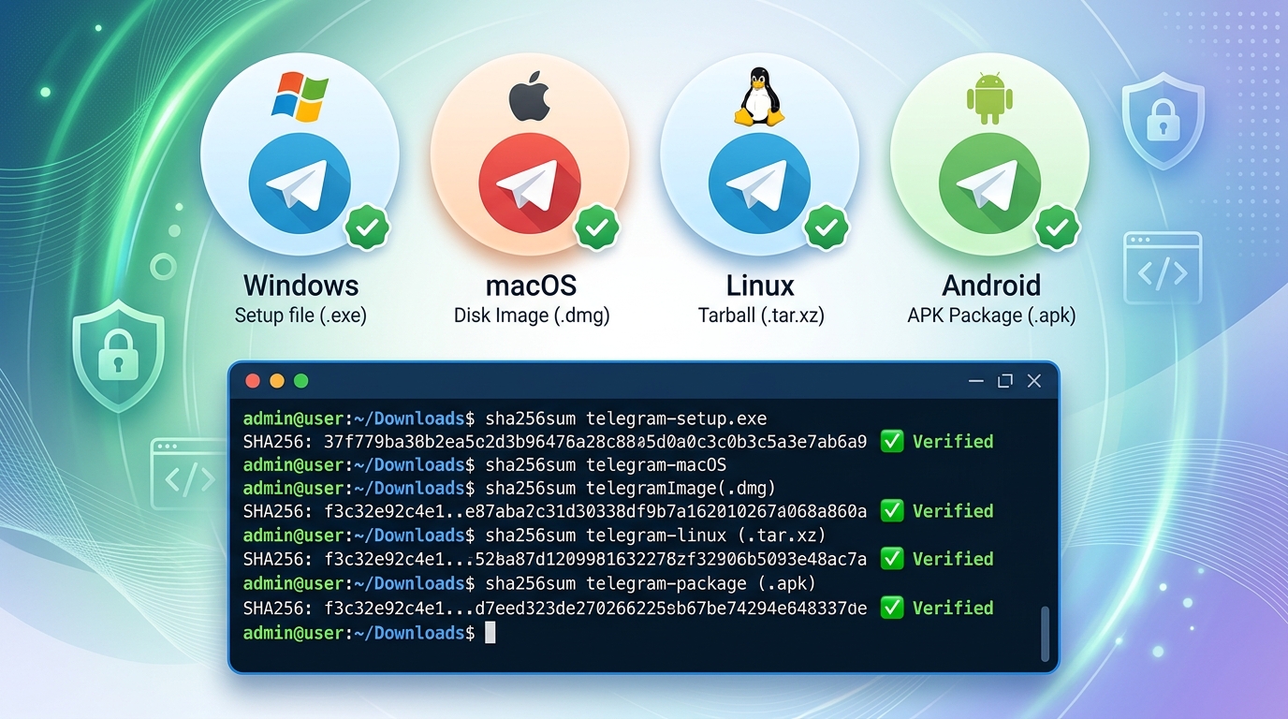Click the red dot in the terminal title bar
This screenshot has height=719, width=1288.
[x=252, y=381]
